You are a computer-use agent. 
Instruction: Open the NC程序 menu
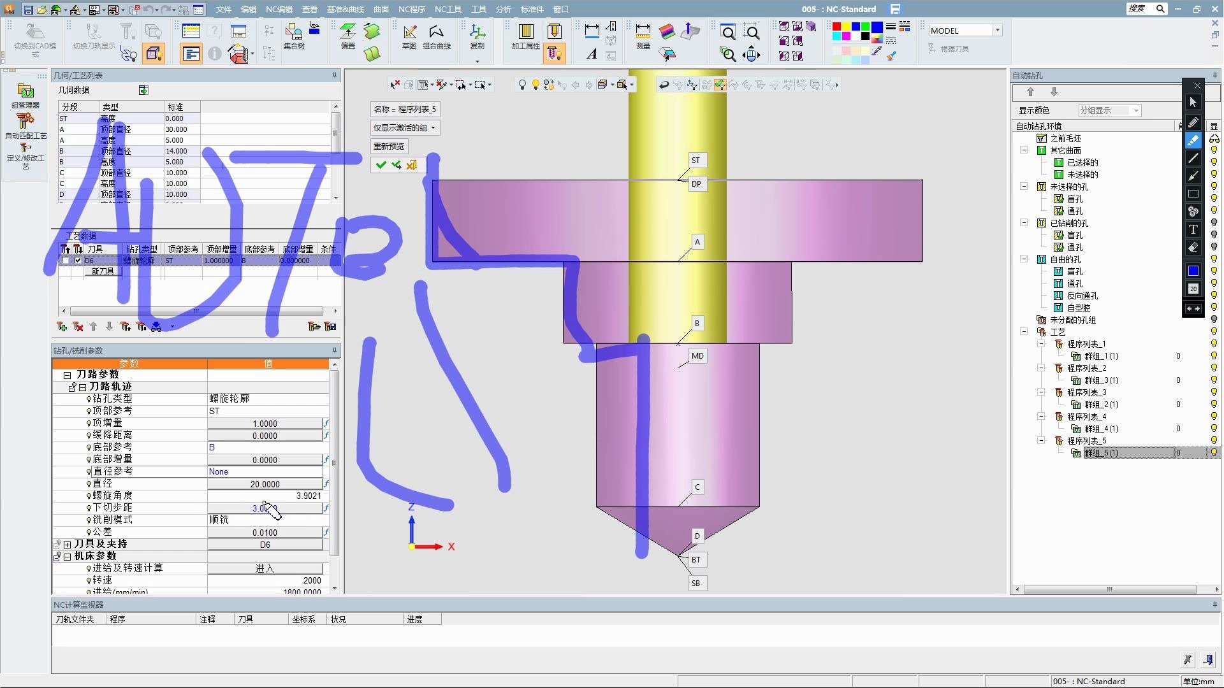[x=411, y=9]
